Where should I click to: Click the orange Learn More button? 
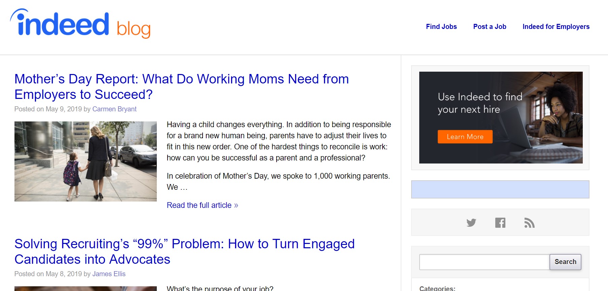tap(465, 137)
